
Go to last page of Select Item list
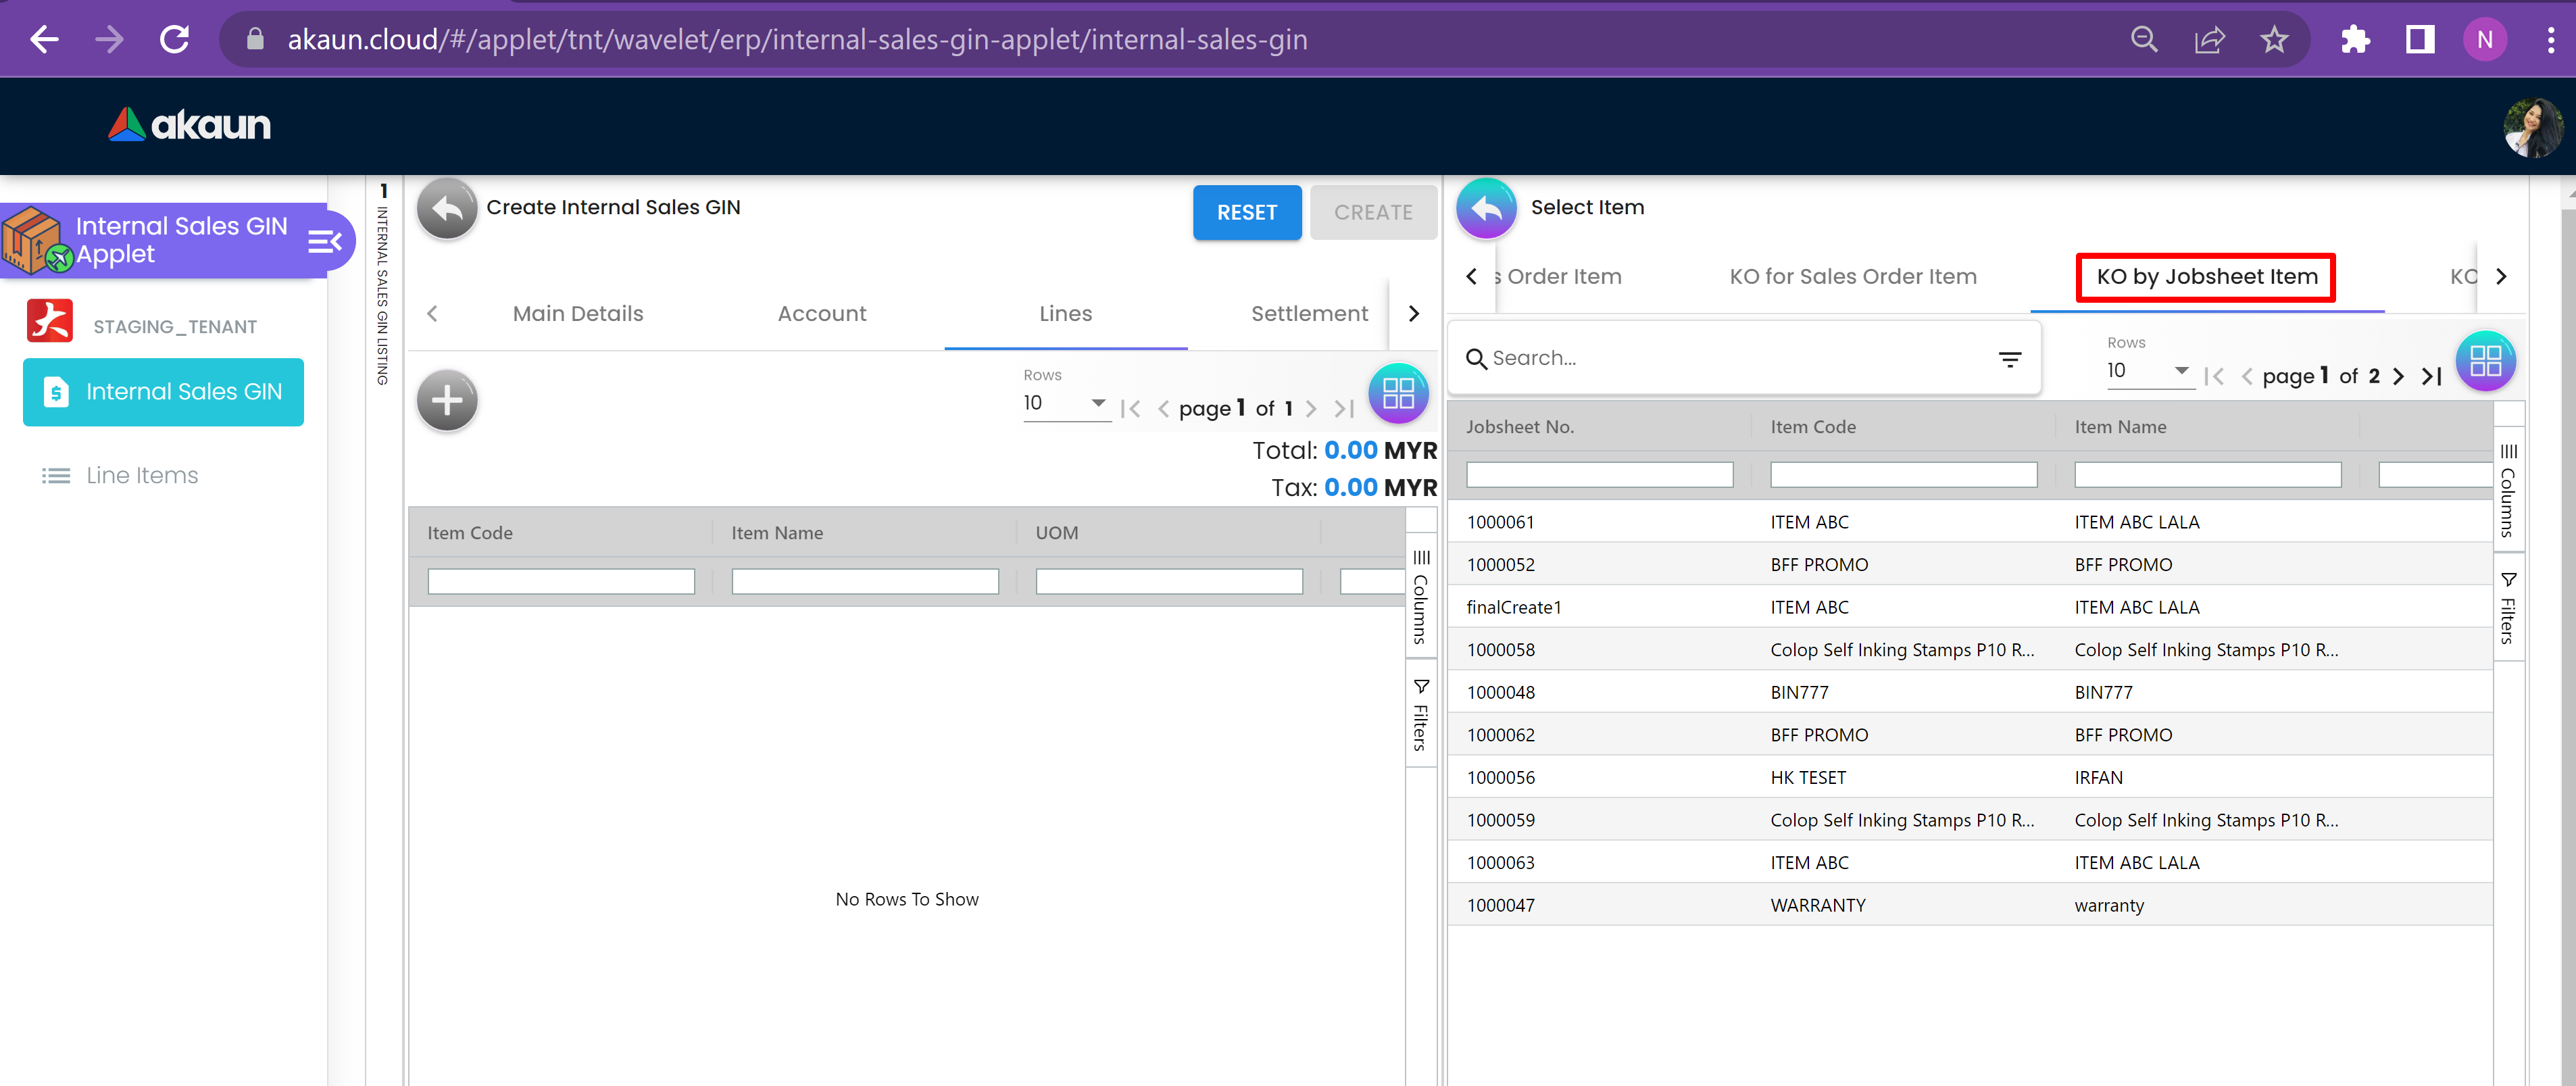pos(2432,376)
